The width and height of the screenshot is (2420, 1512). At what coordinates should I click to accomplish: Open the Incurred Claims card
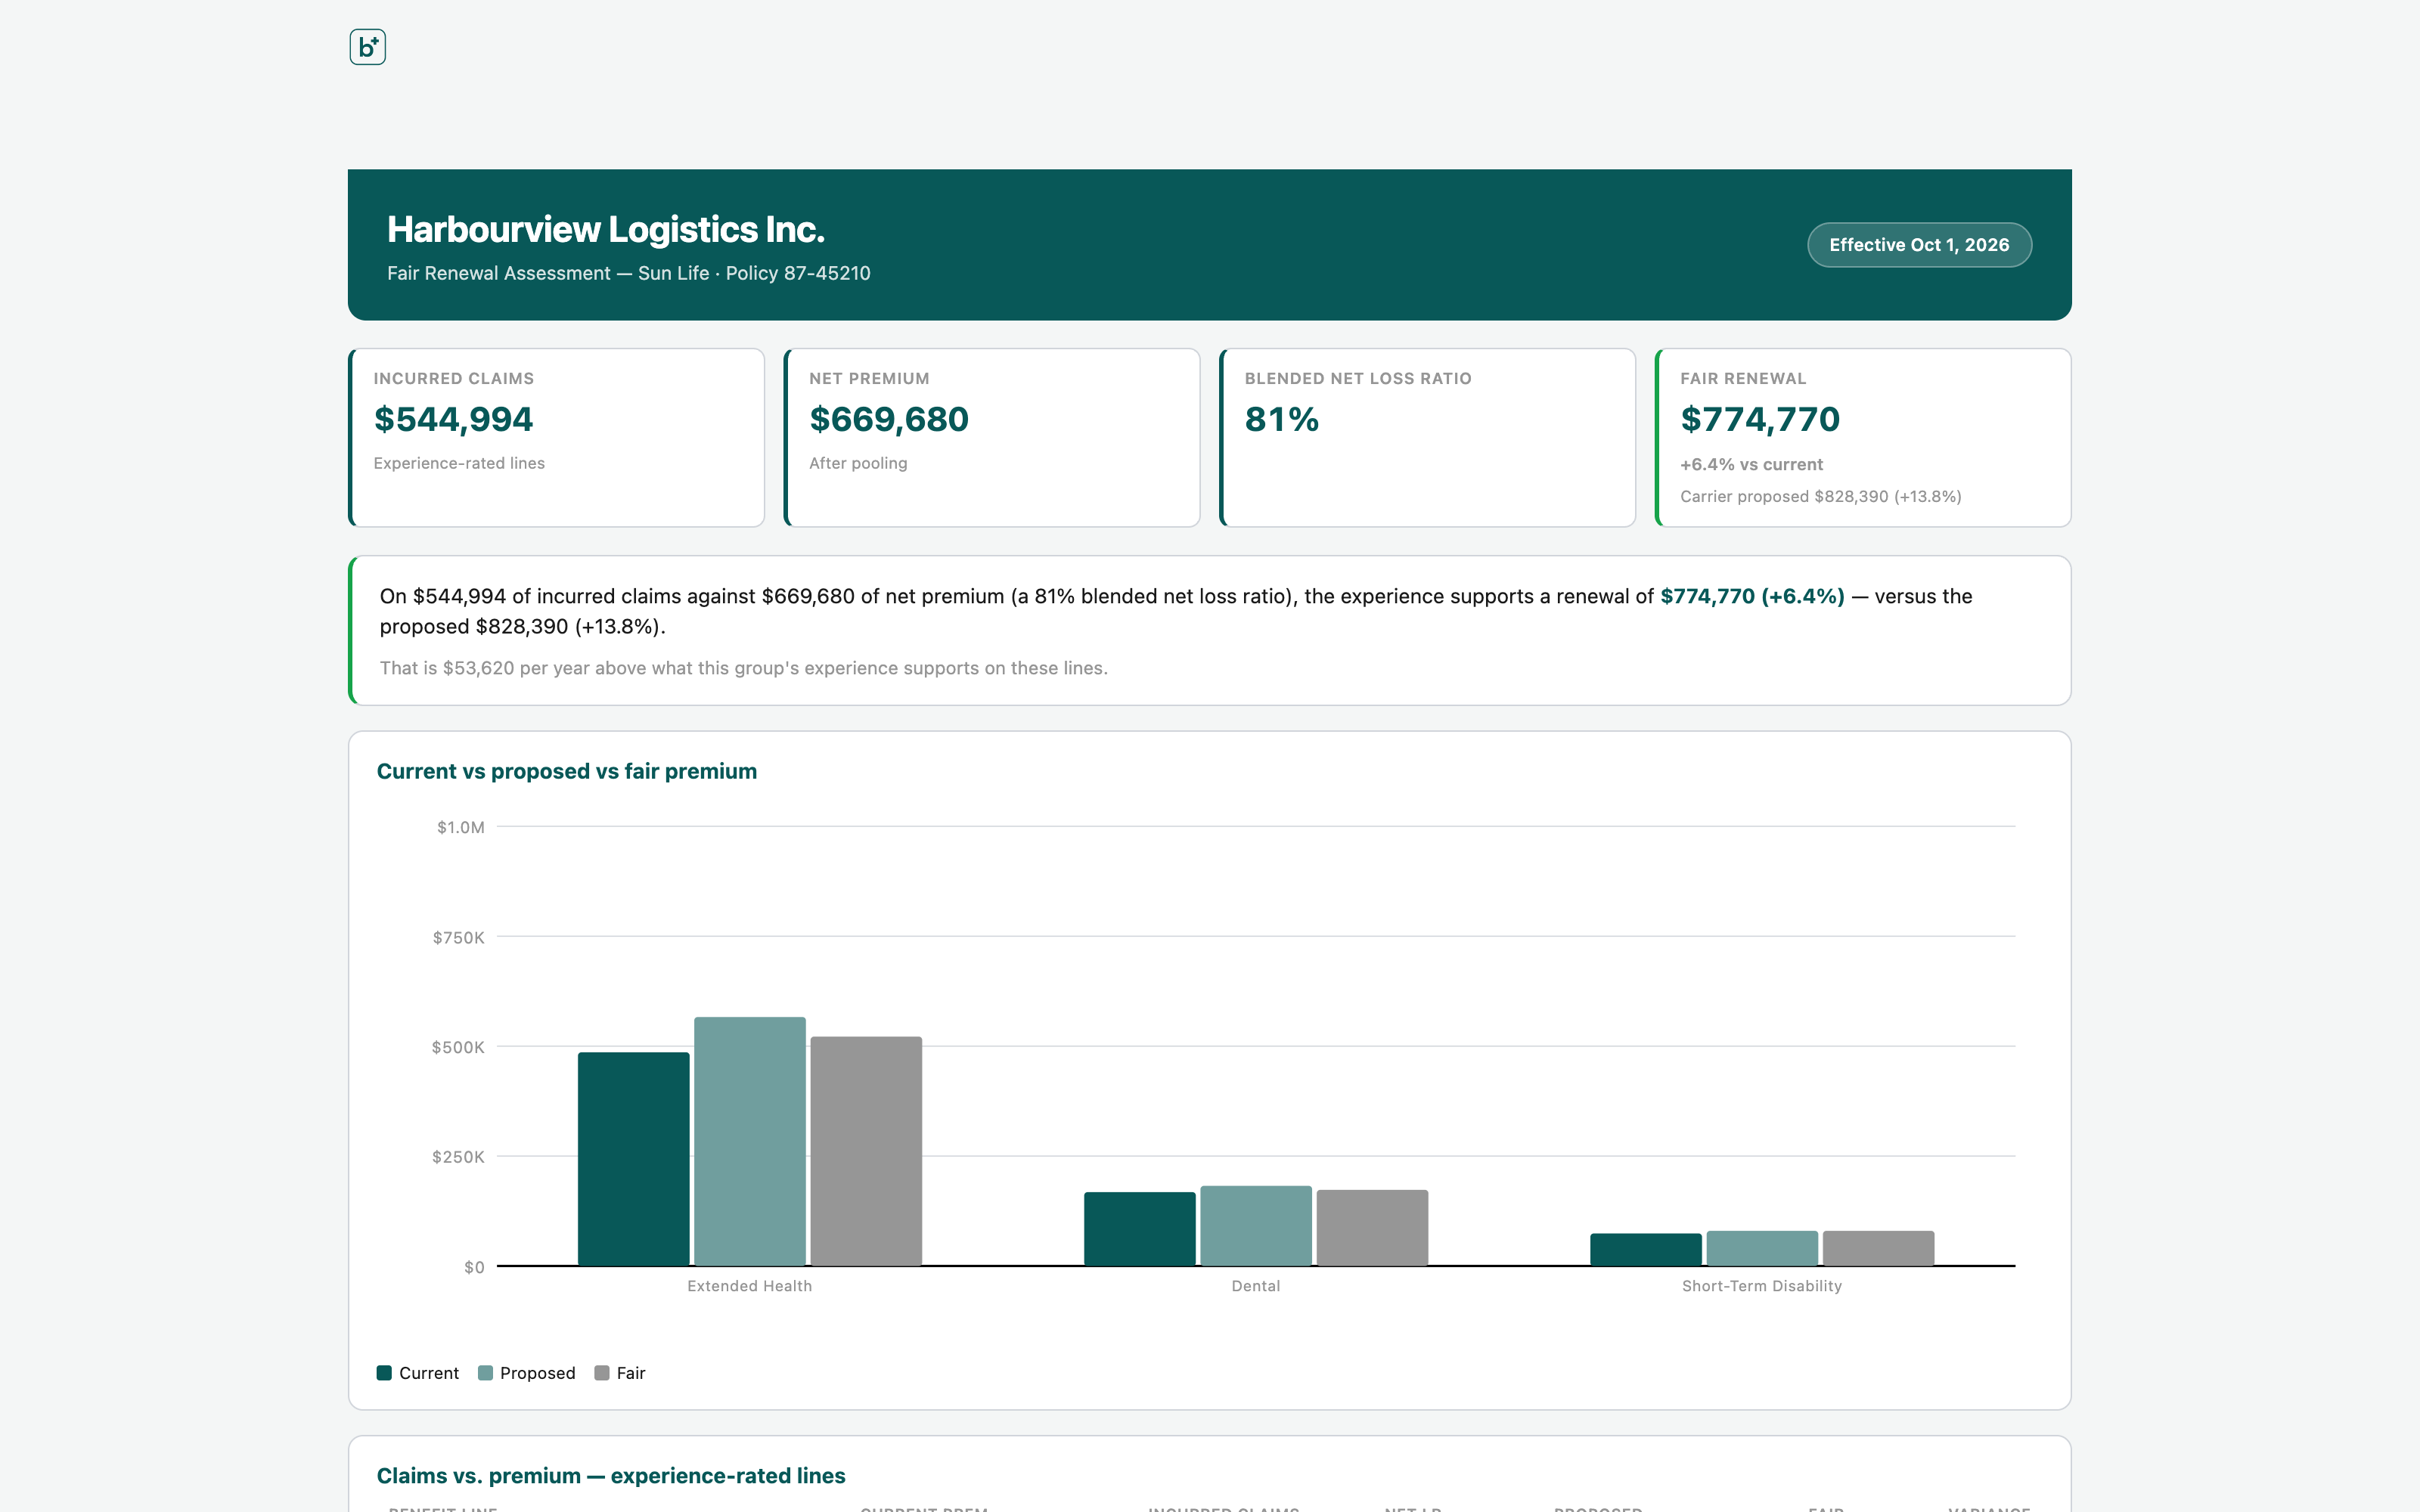click(x=556, y=437)
